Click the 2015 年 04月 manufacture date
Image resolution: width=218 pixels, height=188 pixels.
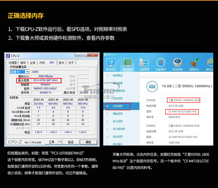click(x=176, y=106)
